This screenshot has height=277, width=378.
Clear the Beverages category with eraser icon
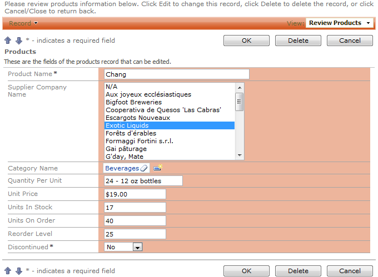[144, 168]
